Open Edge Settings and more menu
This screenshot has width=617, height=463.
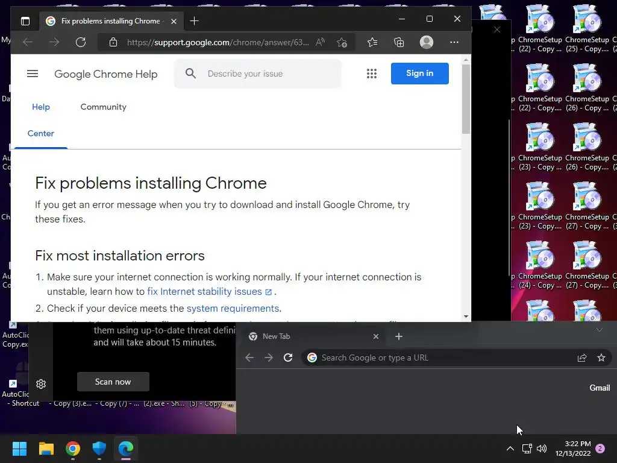point(454,42)
